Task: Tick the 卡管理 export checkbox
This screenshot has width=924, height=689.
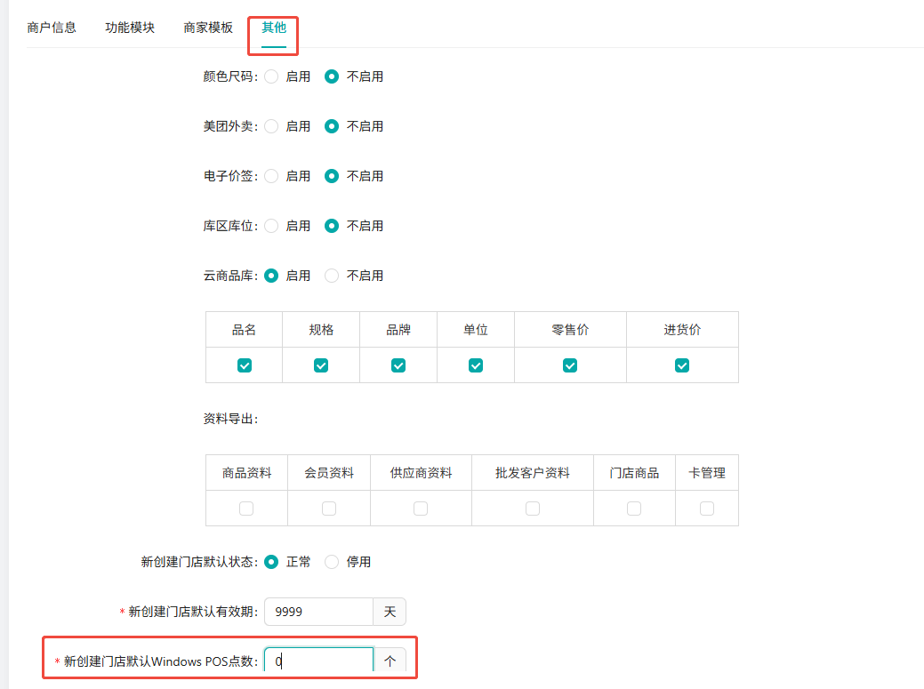Action: (x=707, y=509)
